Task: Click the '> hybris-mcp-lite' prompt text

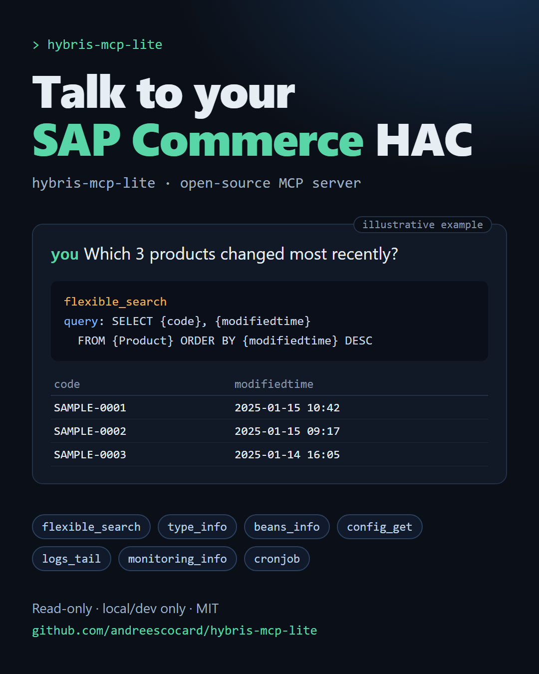Action: [97, 44]
